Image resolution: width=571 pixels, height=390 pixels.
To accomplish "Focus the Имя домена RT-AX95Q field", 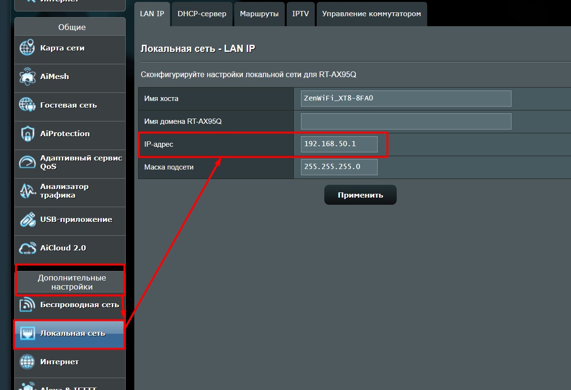I will pos(406,121).
